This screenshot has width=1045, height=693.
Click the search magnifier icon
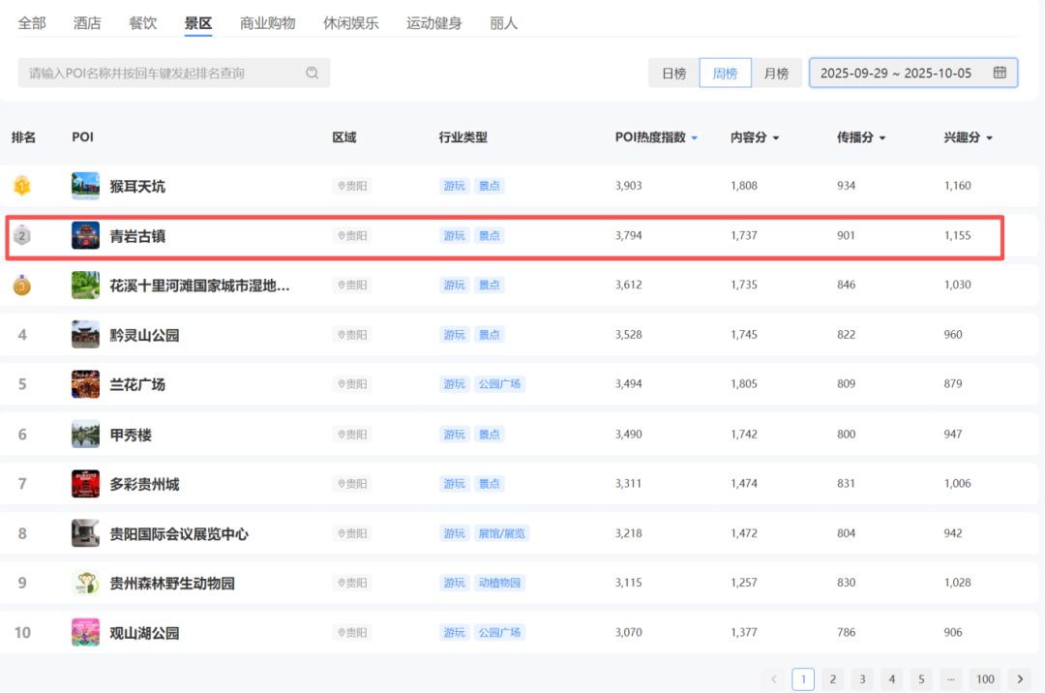point(312,73)
